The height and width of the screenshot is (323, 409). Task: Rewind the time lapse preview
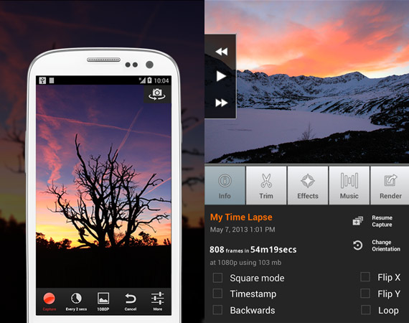tap(222, 52)
